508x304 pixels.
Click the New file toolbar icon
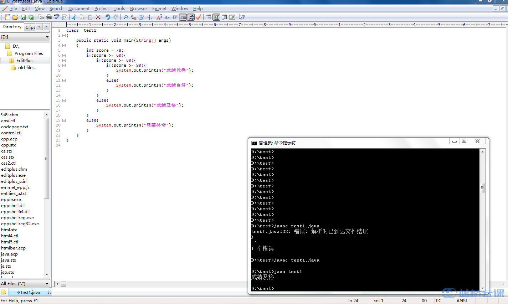[x=7, y=17]
